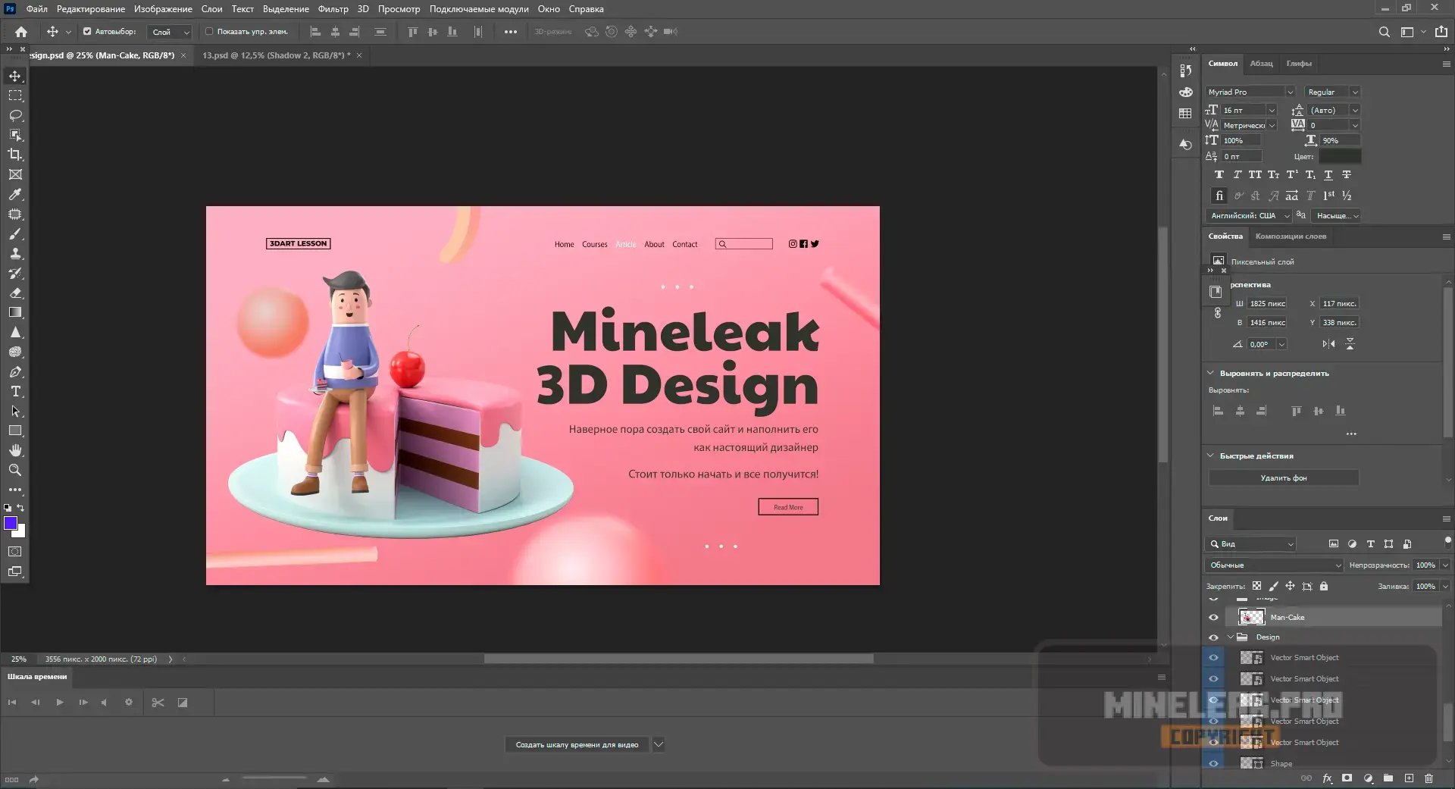
Task: Open the Английский: США language dropdown
Action: click(1249, 216)
